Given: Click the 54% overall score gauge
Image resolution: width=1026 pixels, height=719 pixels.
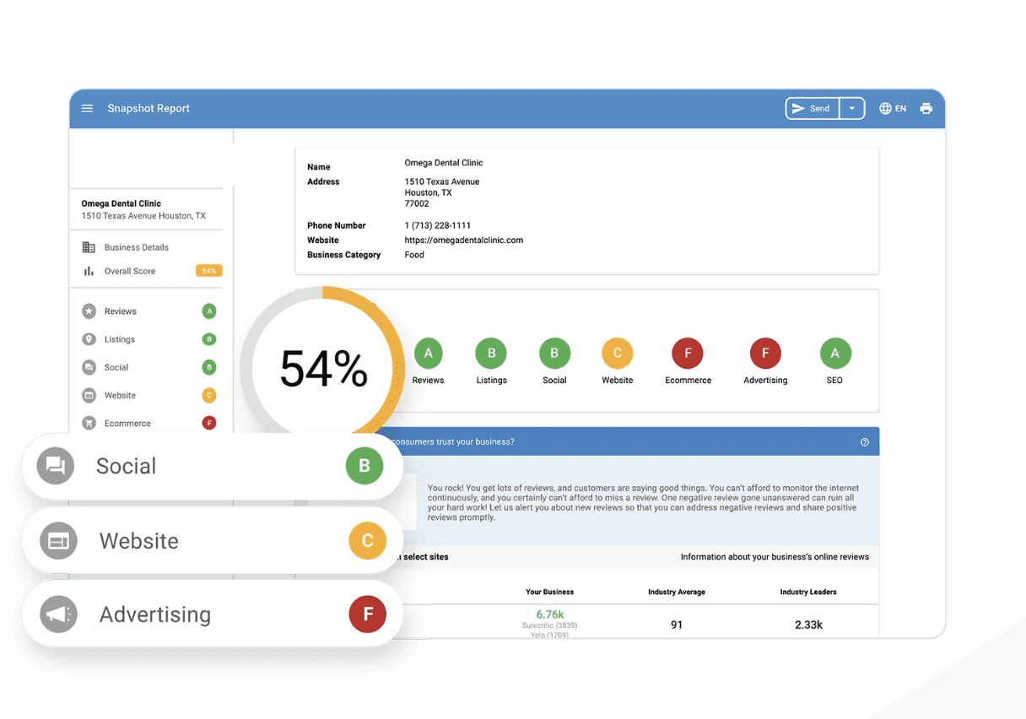Looking at the screenshot, I should 323,369.
